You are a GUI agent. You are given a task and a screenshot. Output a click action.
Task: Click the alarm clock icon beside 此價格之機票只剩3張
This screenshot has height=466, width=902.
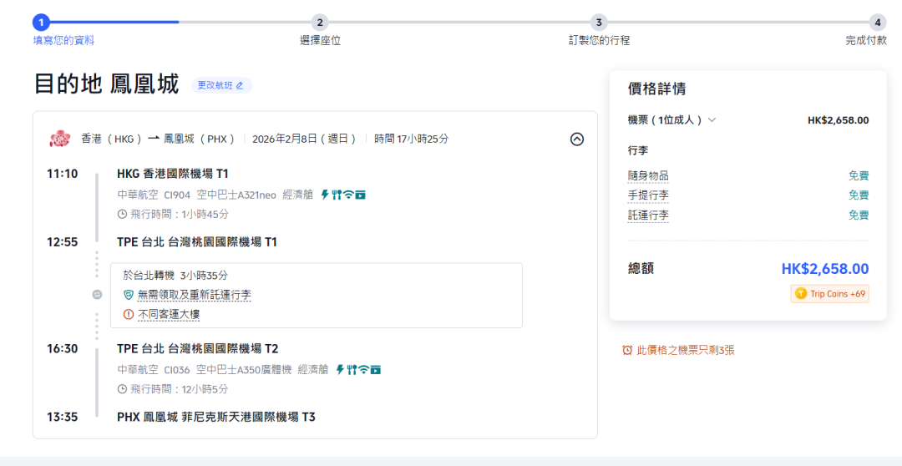627,351
